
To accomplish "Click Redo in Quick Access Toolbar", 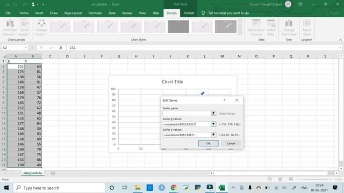I will 24,4.
